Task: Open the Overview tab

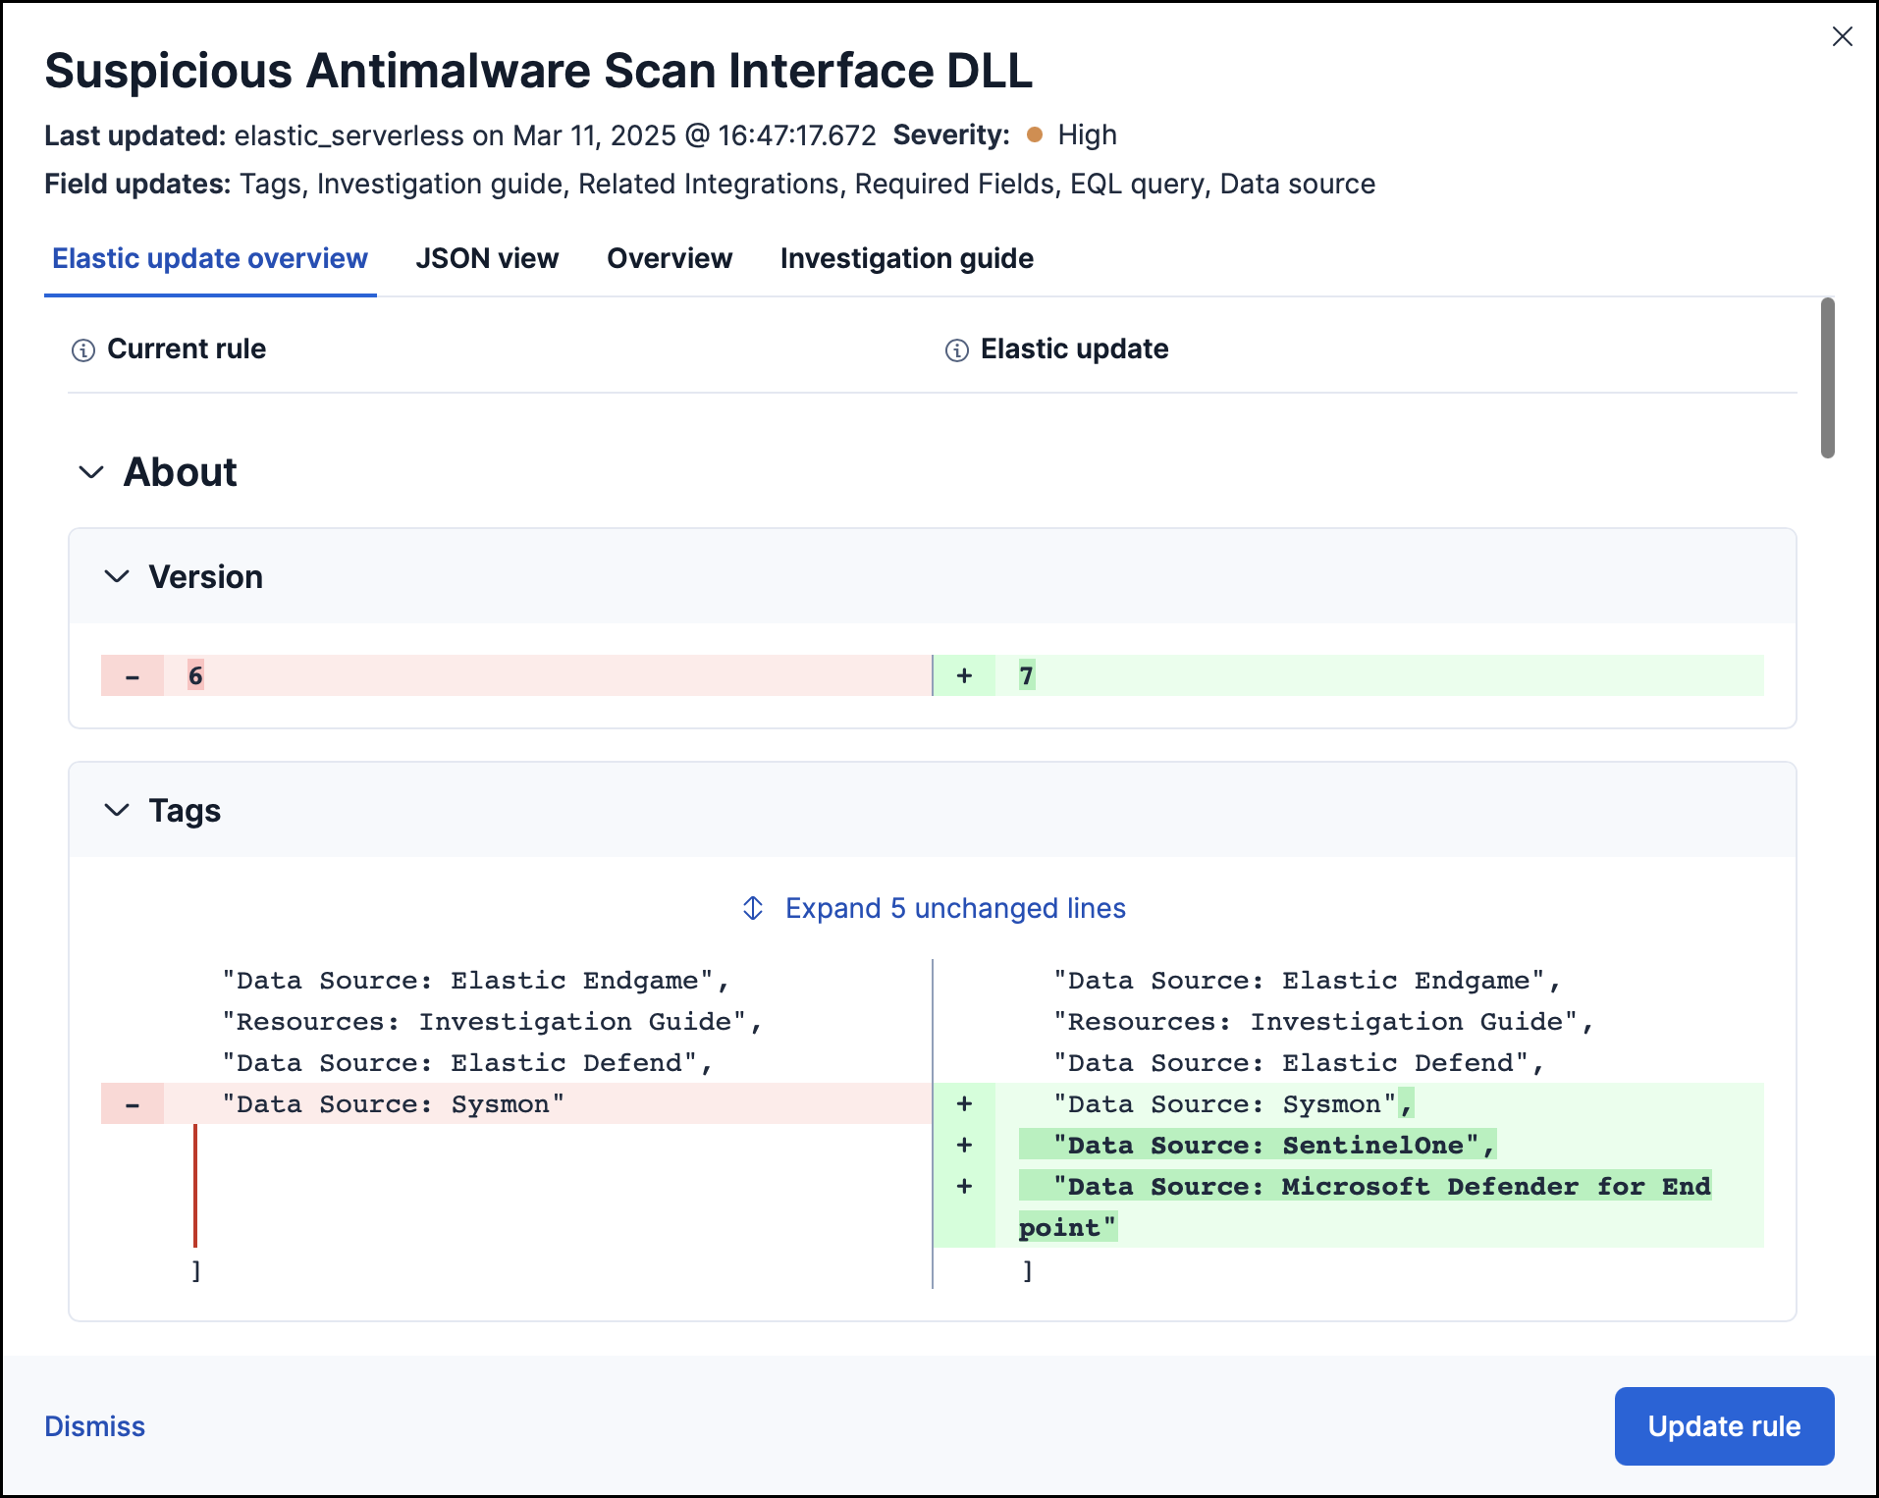Action: 670,258
